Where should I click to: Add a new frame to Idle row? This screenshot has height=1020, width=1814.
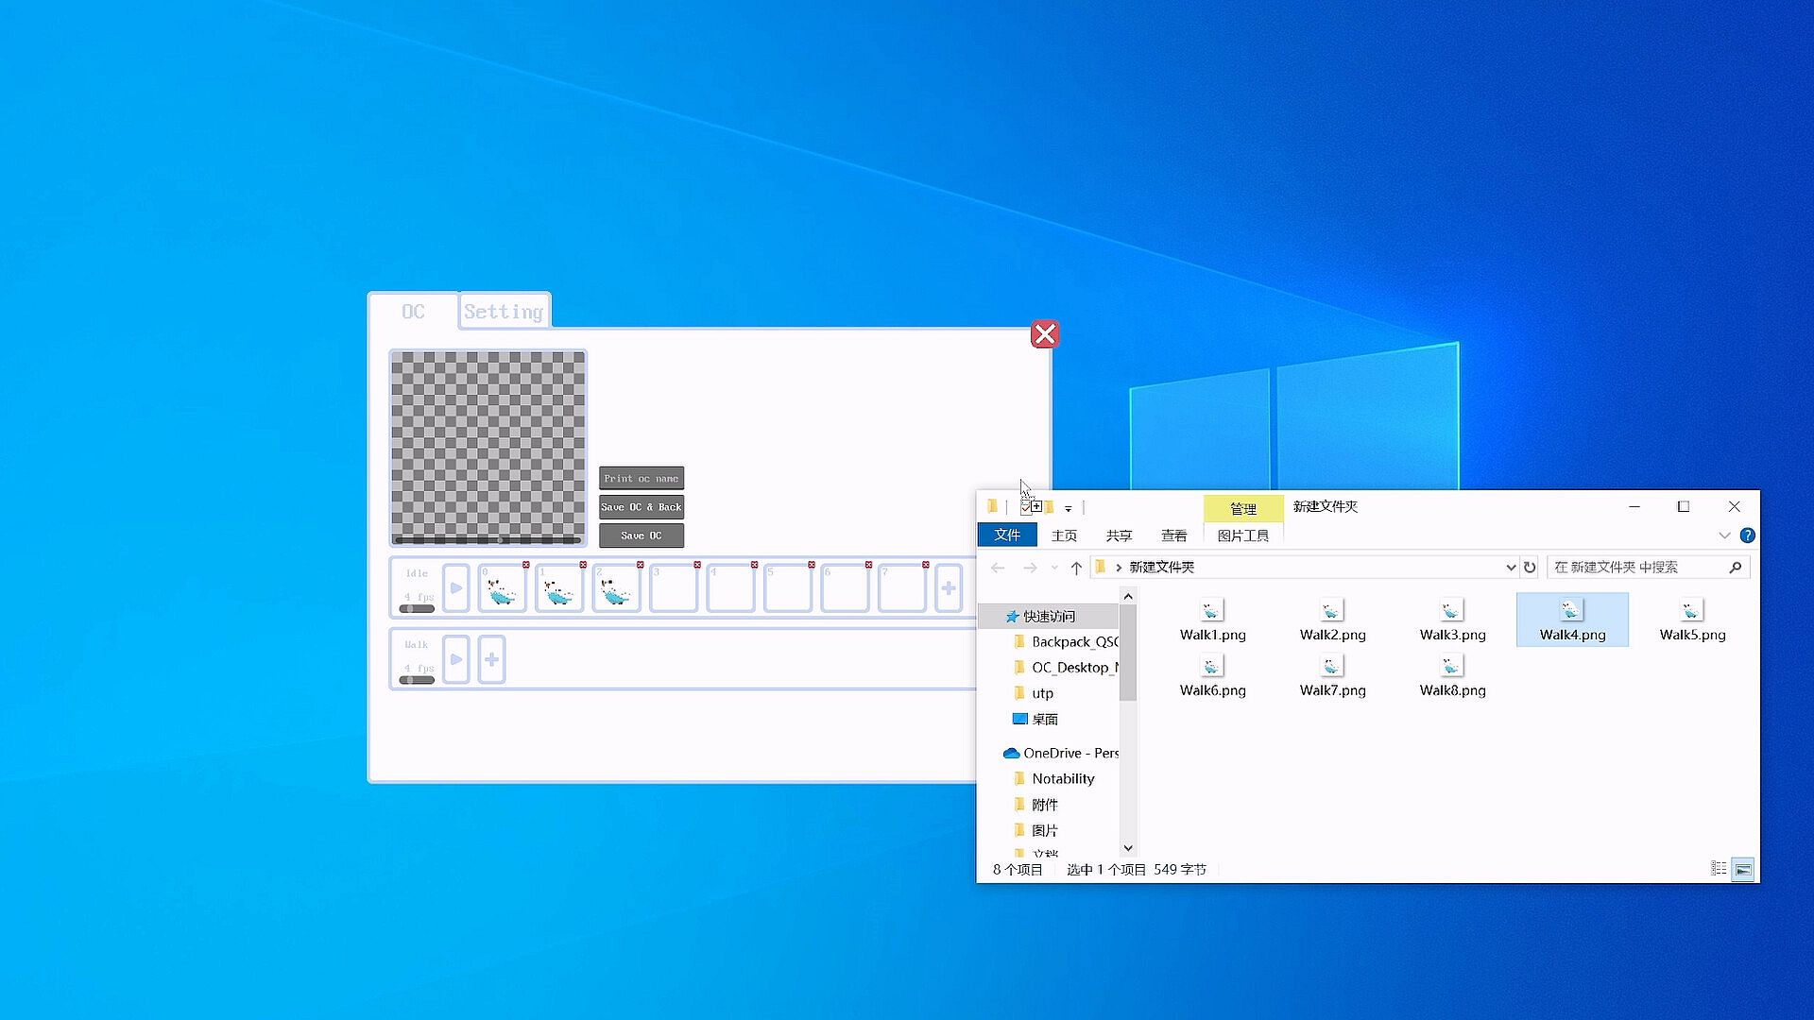coord(949,588)
